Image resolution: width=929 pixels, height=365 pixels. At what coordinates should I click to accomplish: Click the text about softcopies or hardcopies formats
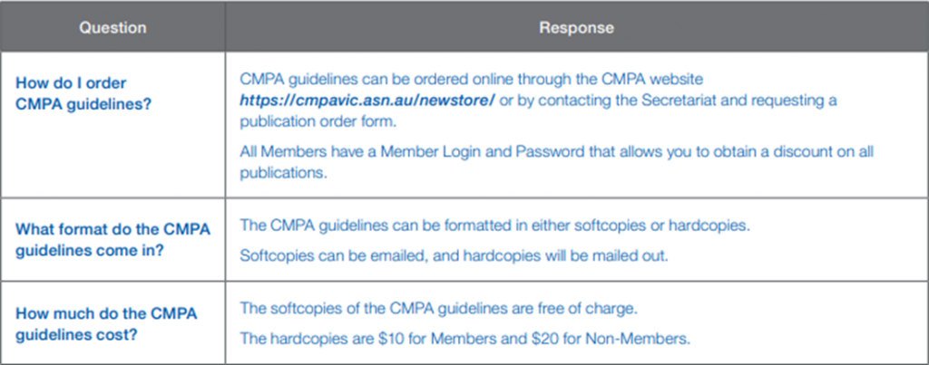coord(494,226)
